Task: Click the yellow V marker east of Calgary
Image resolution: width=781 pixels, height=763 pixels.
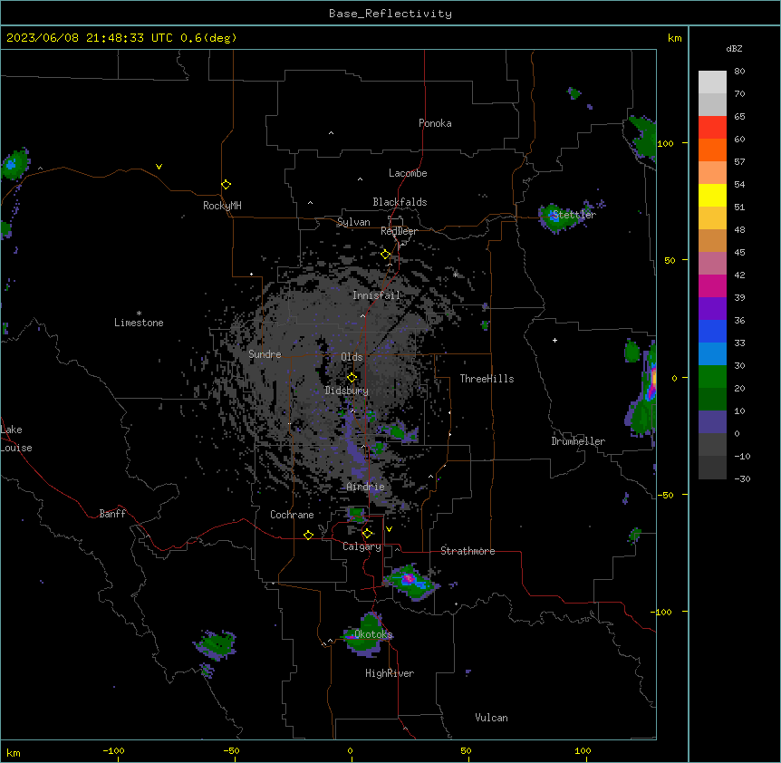Action: 389,529
